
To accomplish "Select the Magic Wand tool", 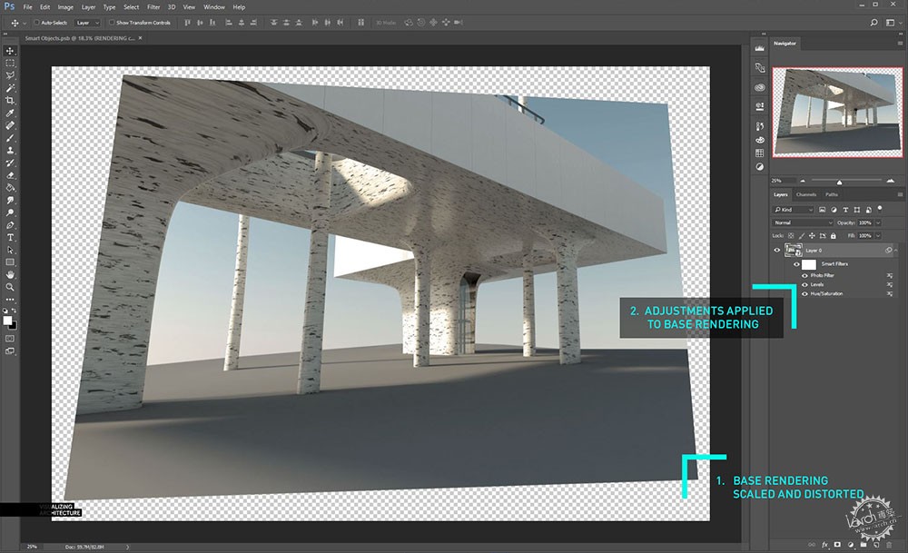I will point(10,88).
